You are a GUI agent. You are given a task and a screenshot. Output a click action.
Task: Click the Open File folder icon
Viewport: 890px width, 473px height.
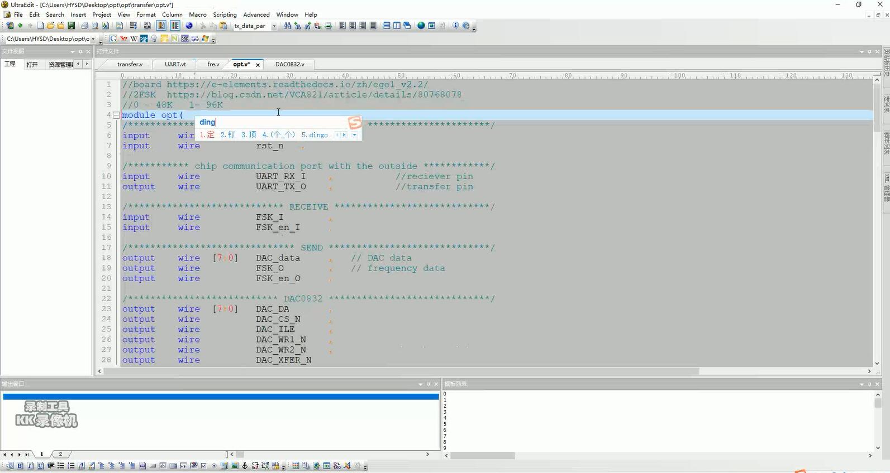click(50, 26)
